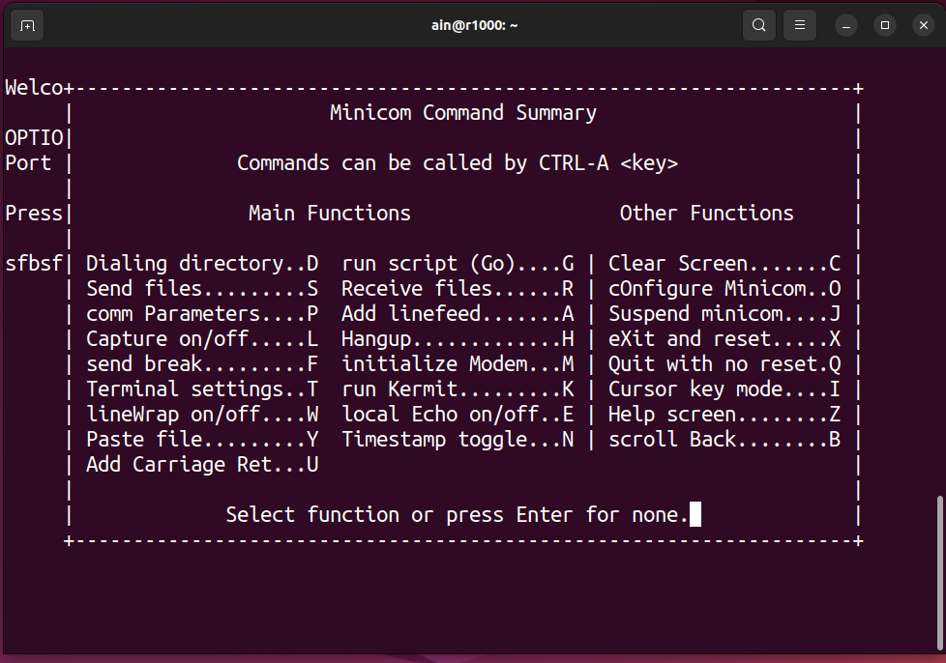Click the 'Press' text at left edge
The image size is (946, 663).
pyautogui.click(x=34, y=214)
